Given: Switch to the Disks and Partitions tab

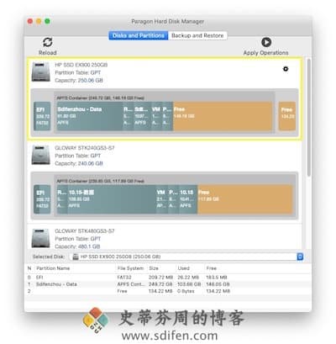Looking at the screenshot, I should [139, 35].
